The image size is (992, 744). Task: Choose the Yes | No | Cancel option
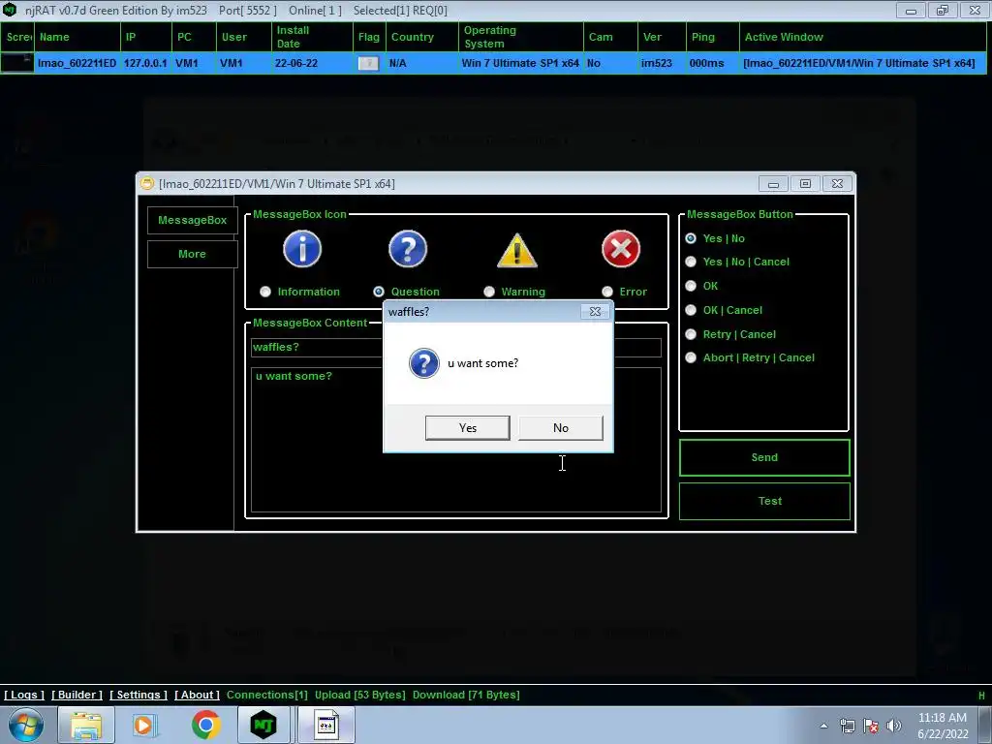click(x=691, y=262)
